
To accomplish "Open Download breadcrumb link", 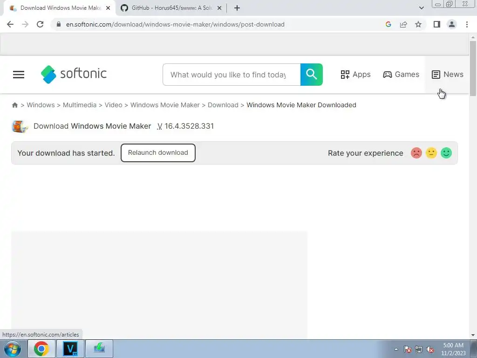I will [x=223, y=105].
